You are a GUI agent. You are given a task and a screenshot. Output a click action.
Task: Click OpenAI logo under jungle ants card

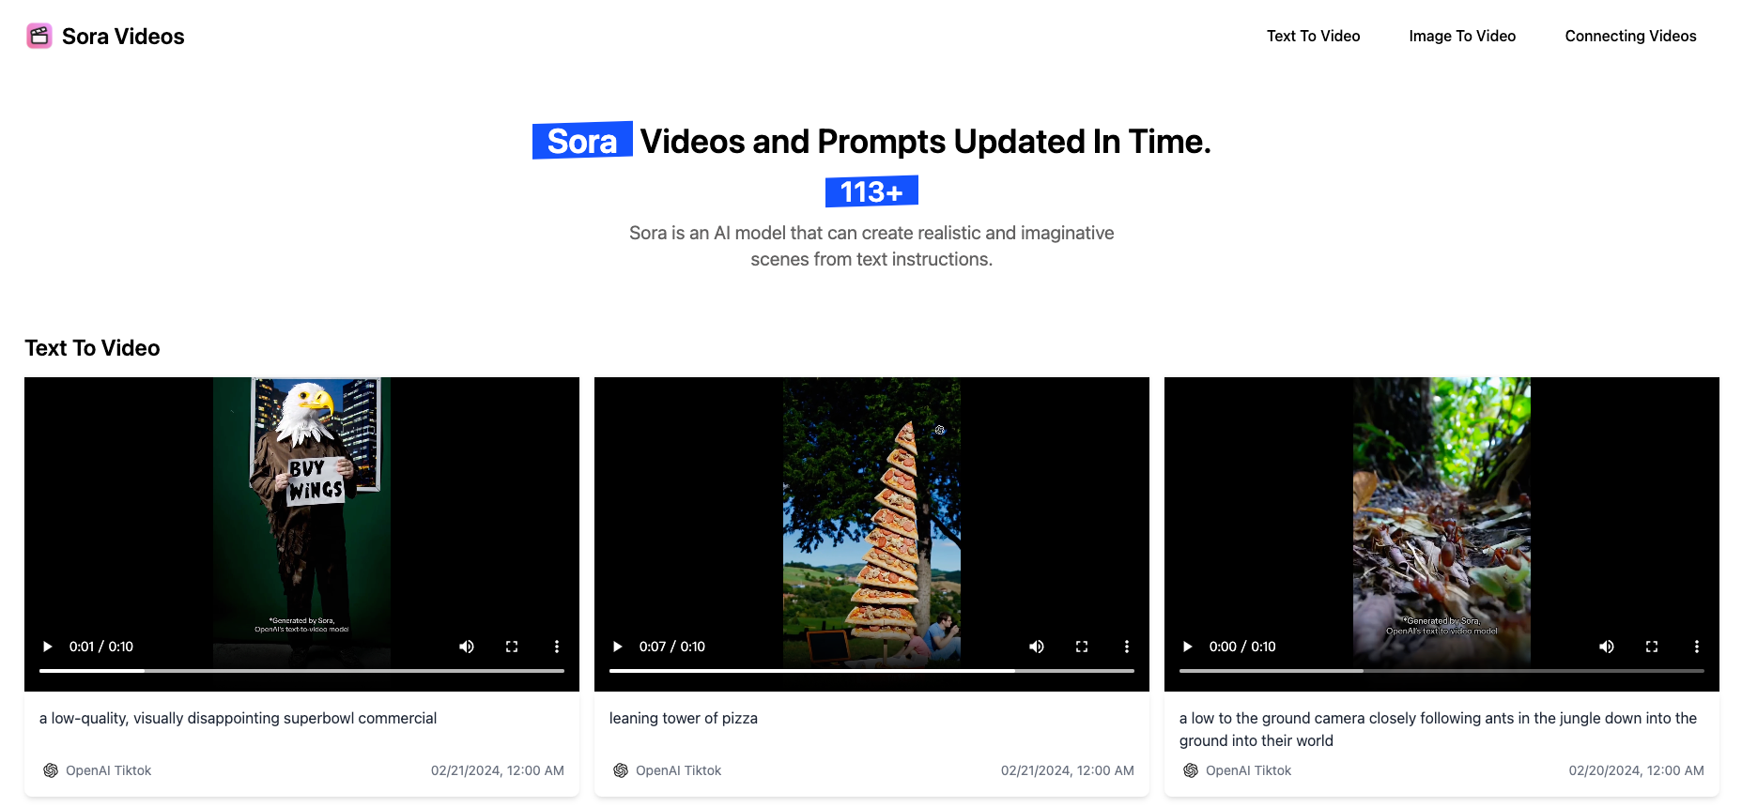click(x=1191, y=770)
